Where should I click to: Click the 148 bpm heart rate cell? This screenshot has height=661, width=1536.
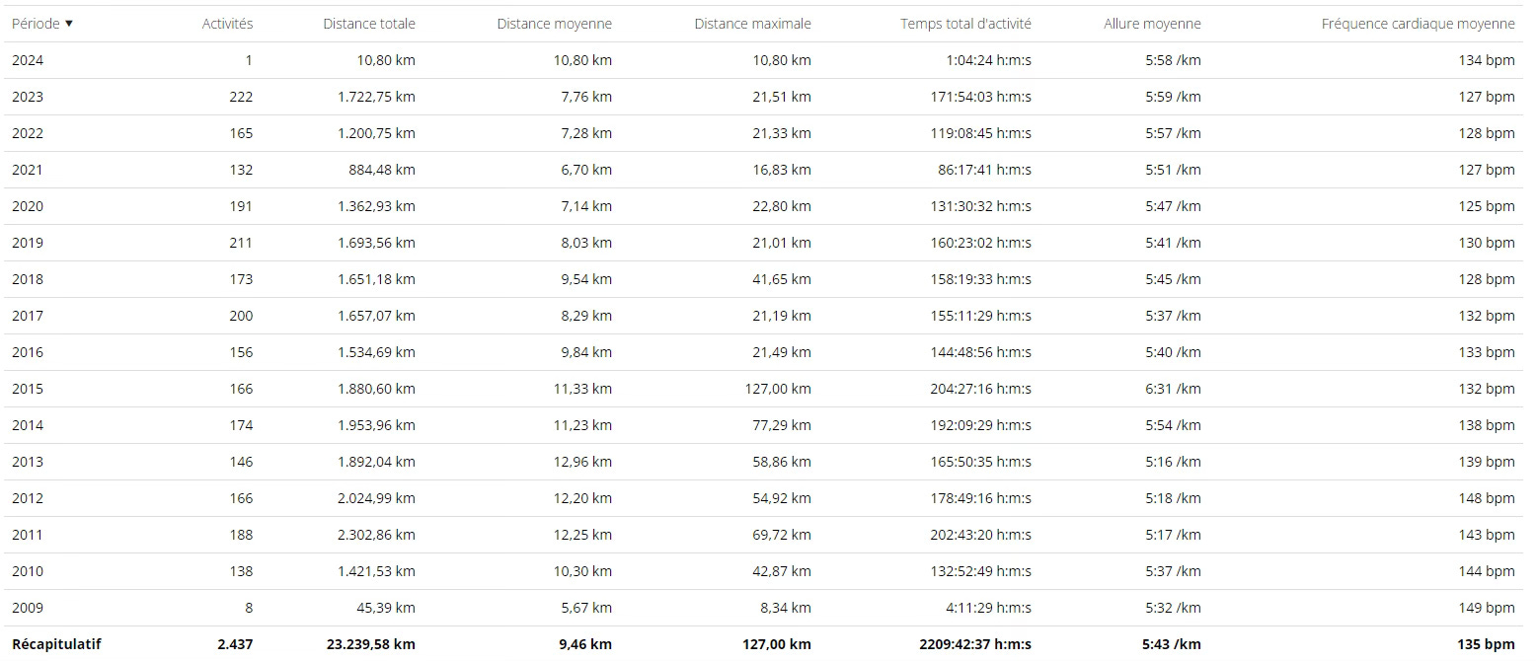(x=1487, y=498)
